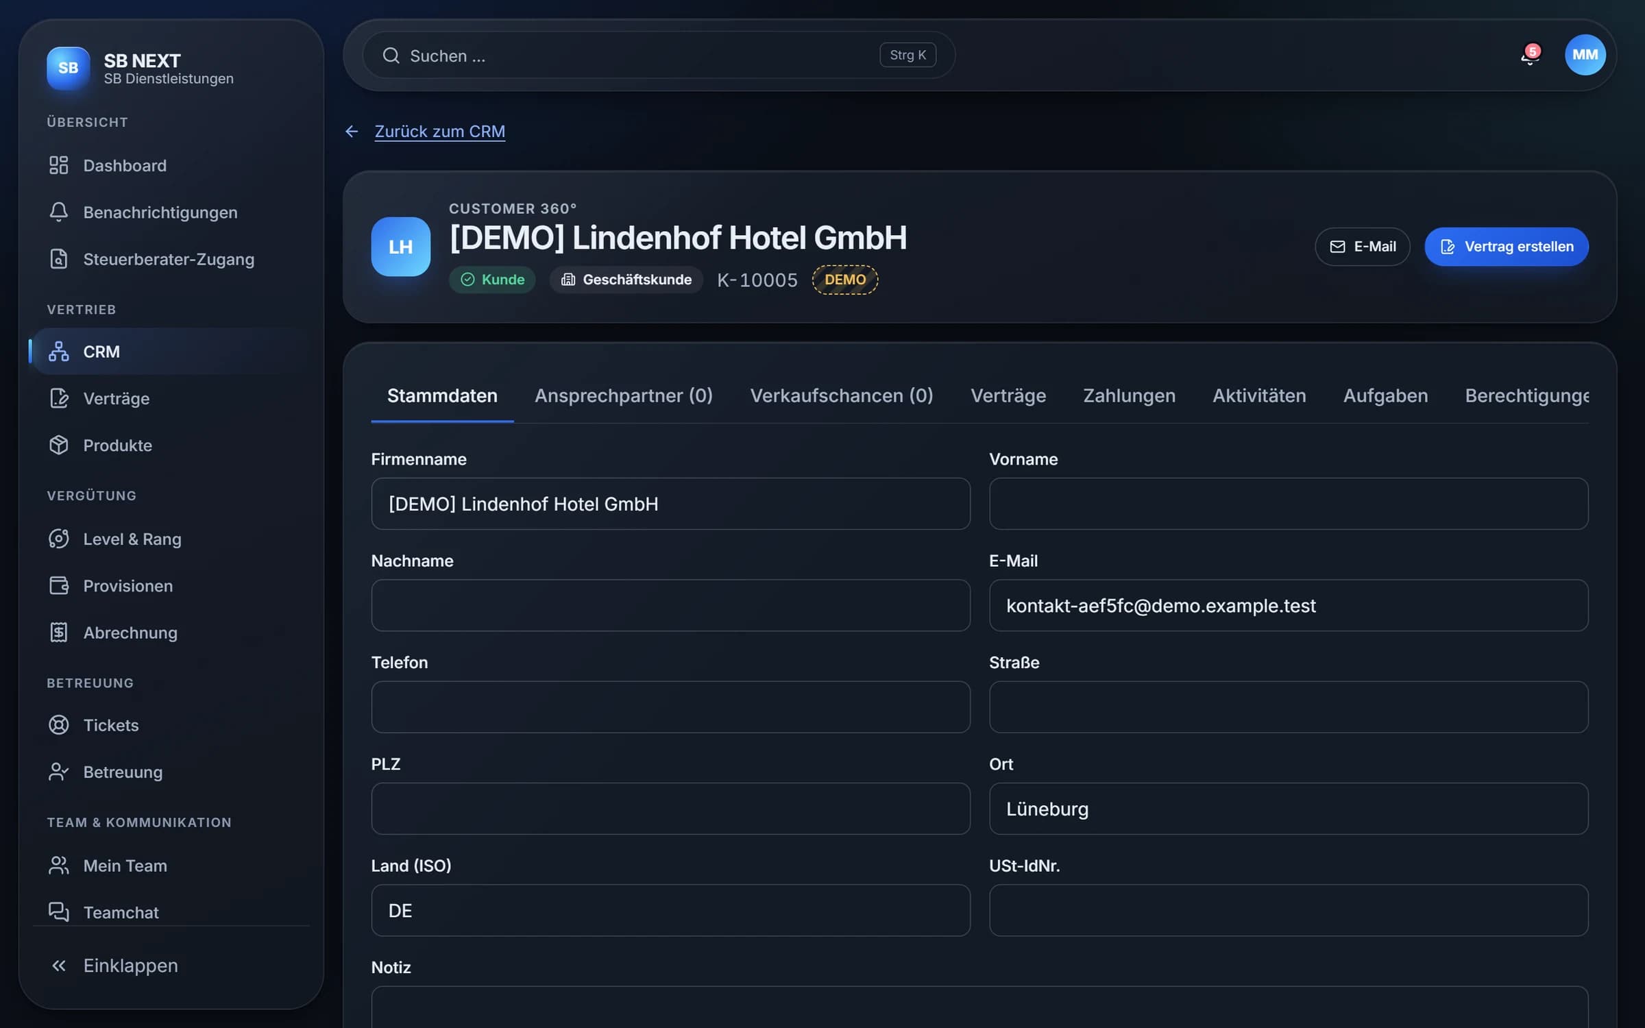Open the Steuerberater-Zugang sidebar entry

(171, 259)
